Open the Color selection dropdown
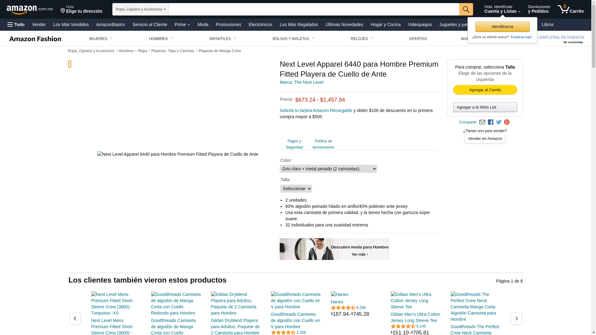This screenshot has width=596, height=335. 328,169
